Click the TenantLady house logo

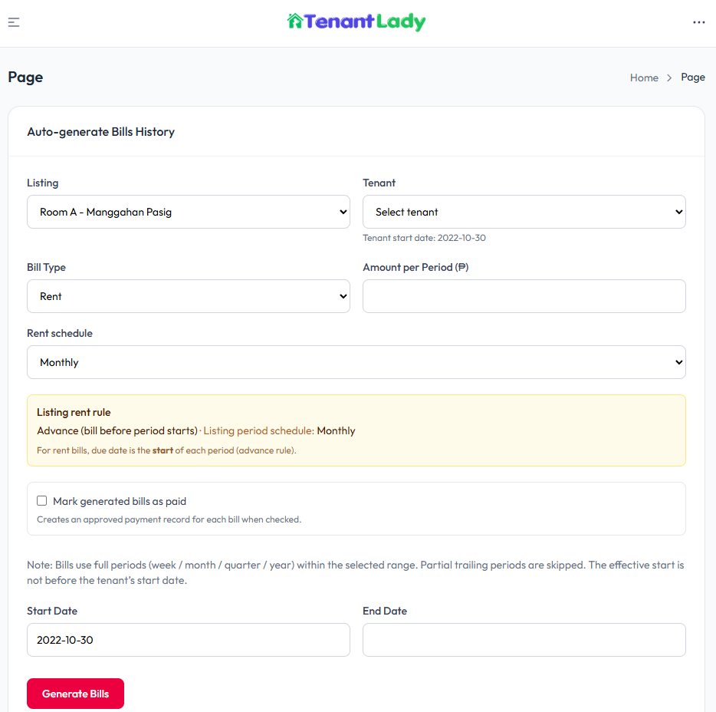[295, 21]
